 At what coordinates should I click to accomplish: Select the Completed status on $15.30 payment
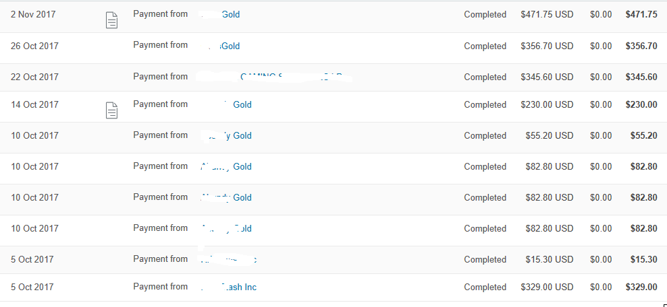[485, 259]
